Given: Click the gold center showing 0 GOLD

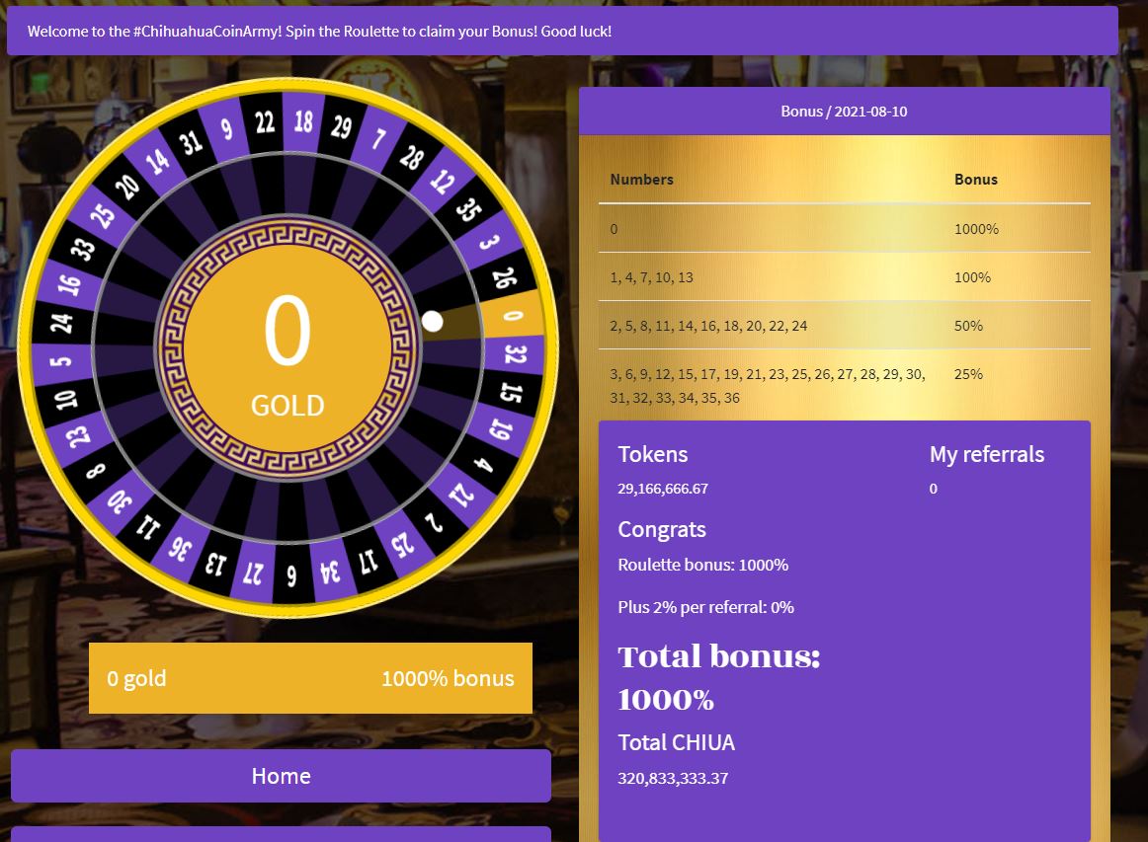Looking at the screenshot, I should click(x=287, y=347).
